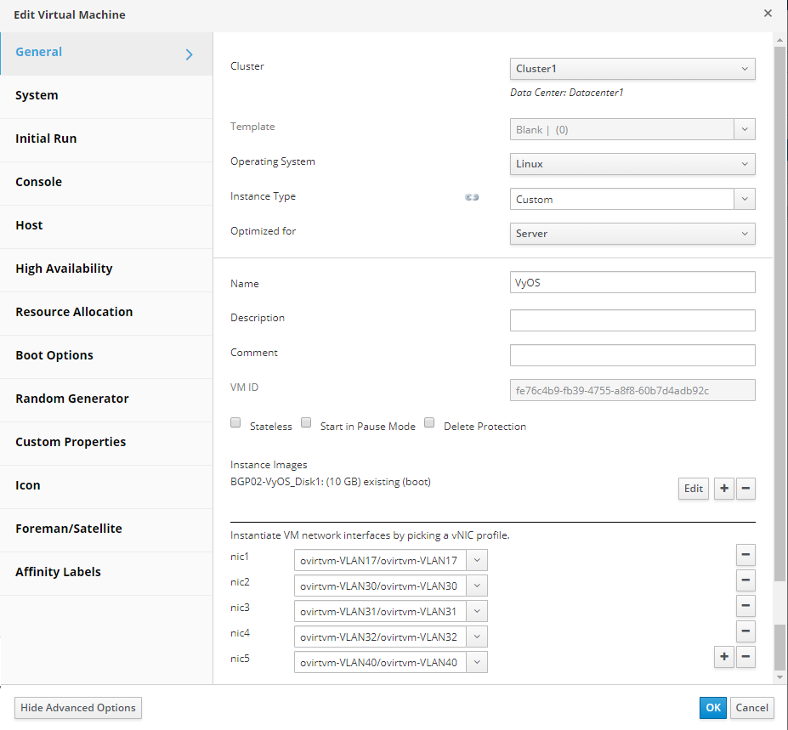Viewport: 788px width, 730px height.
Task: Remove nic5 network interface
Action: (x=745, y=656)
